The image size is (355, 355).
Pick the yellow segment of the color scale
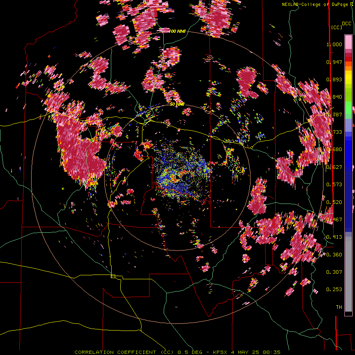(x=348, y=77)
